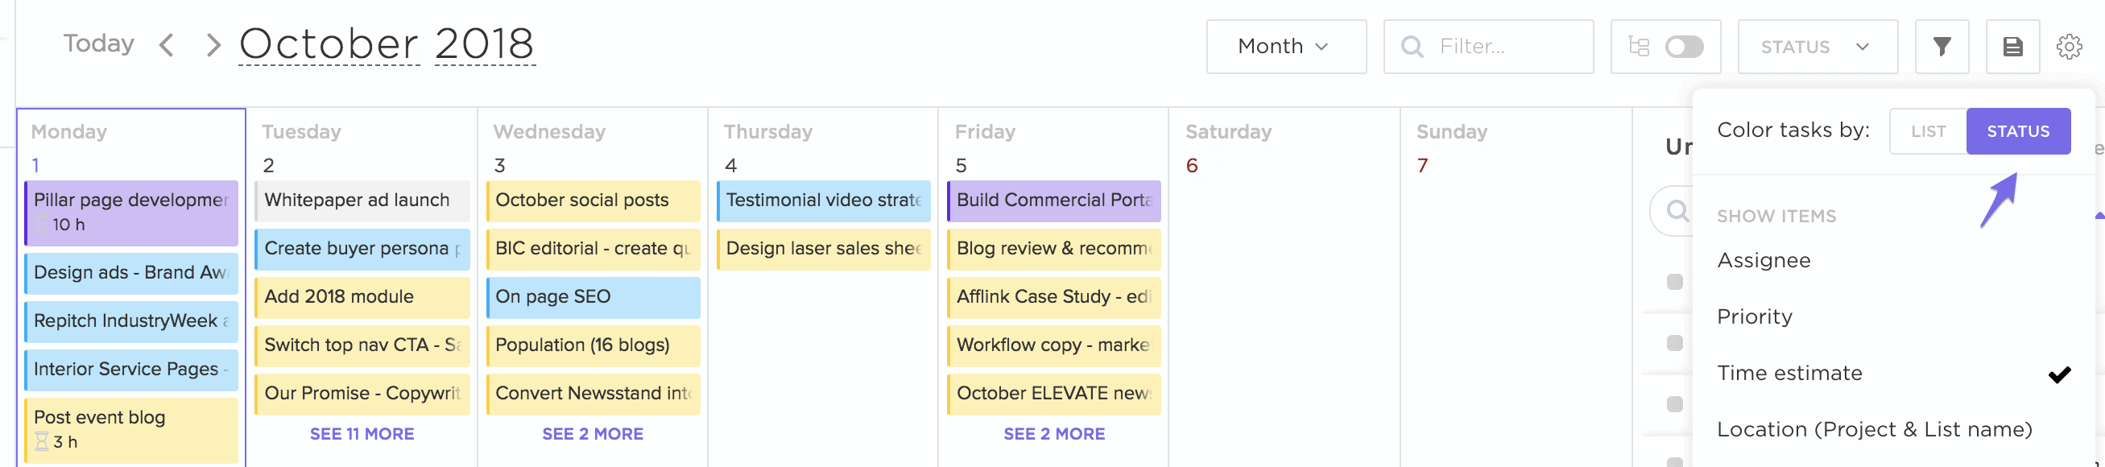Screen dimensions: 2105x467
Task: Click the magnifier icon in Filter box
Action: [1411, 47]
